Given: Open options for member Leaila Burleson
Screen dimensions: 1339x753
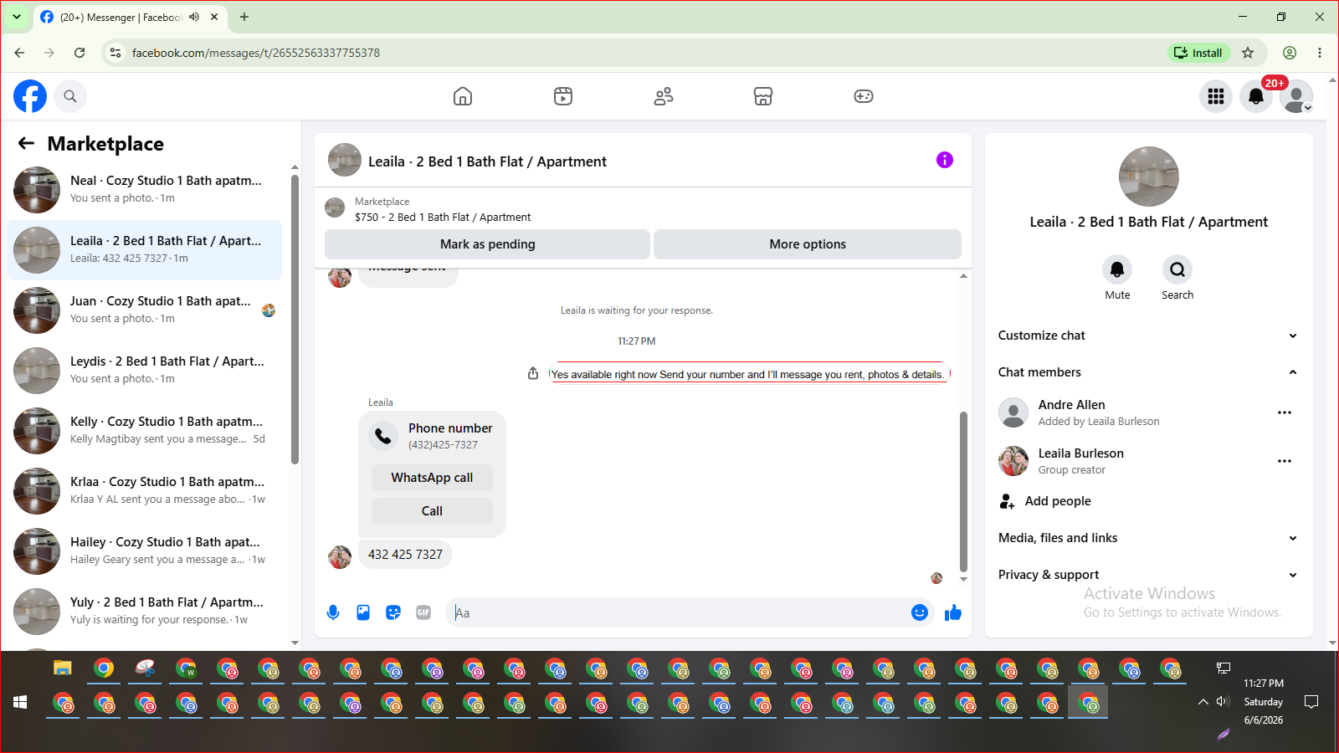Looking at the screenshot, I should point(1285,461).
